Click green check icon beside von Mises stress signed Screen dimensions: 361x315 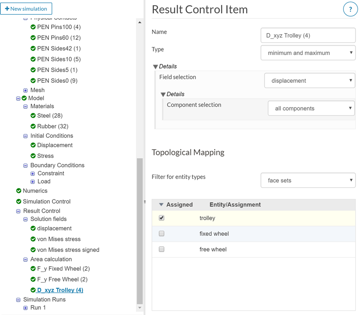click(x=33, y=250)
